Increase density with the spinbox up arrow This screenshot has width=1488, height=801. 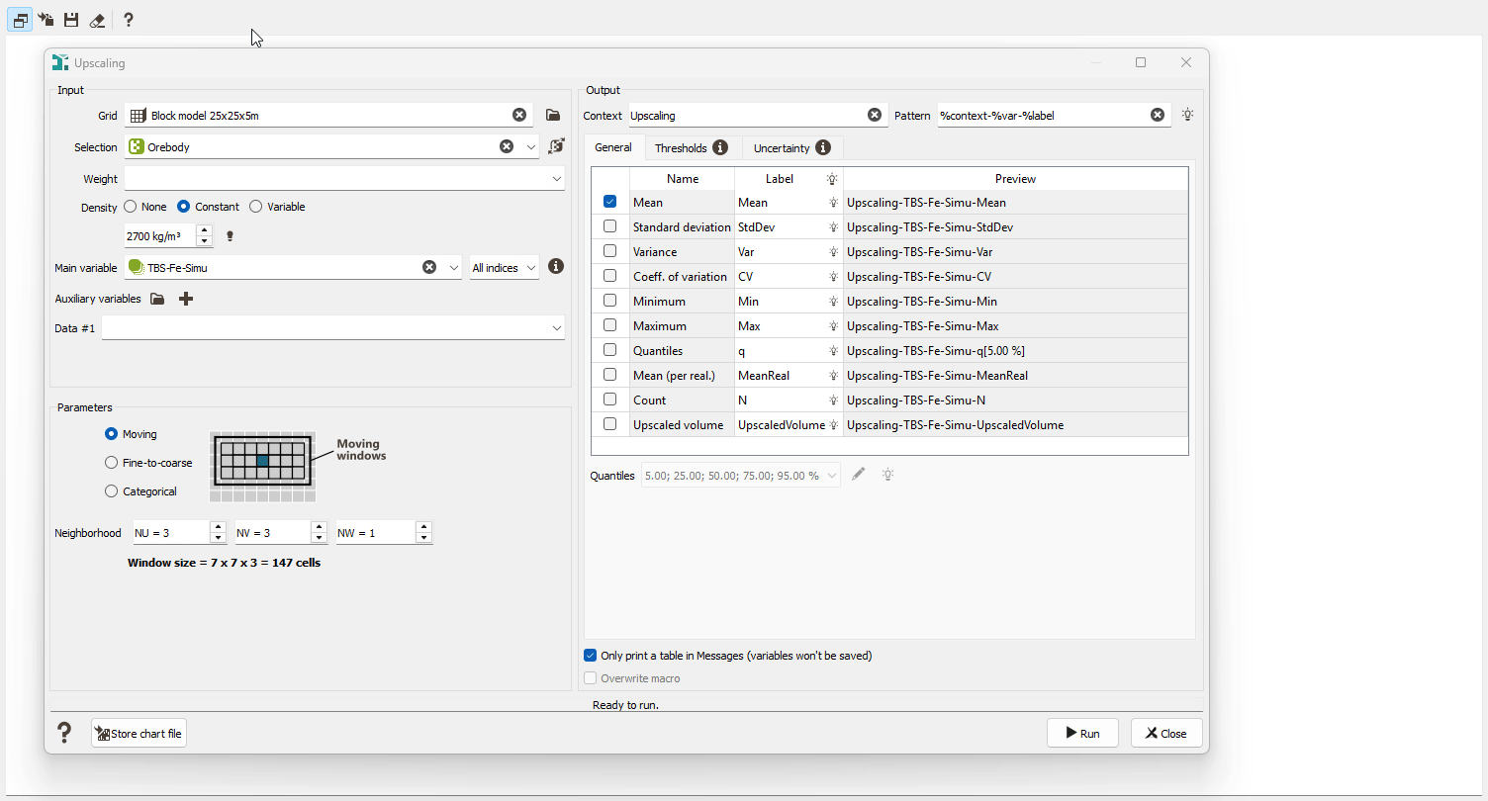pyautogui.click(x=204, y=230)
